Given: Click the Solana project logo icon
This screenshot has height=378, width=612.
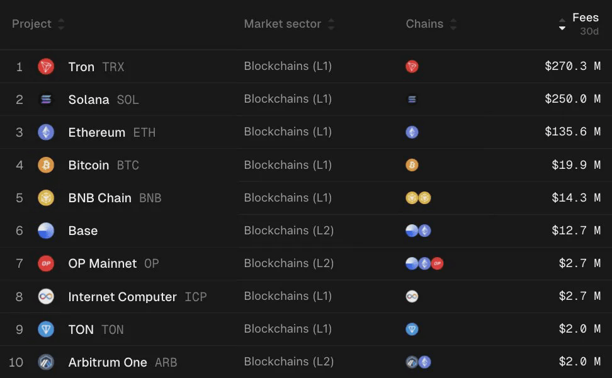Looking at the screenshot, I should pyautogui.click(x=46, y=100).
